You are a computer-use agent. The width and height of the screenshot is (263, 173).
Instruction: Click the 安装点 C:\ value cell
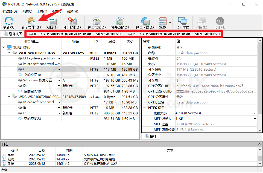[216, 59]
